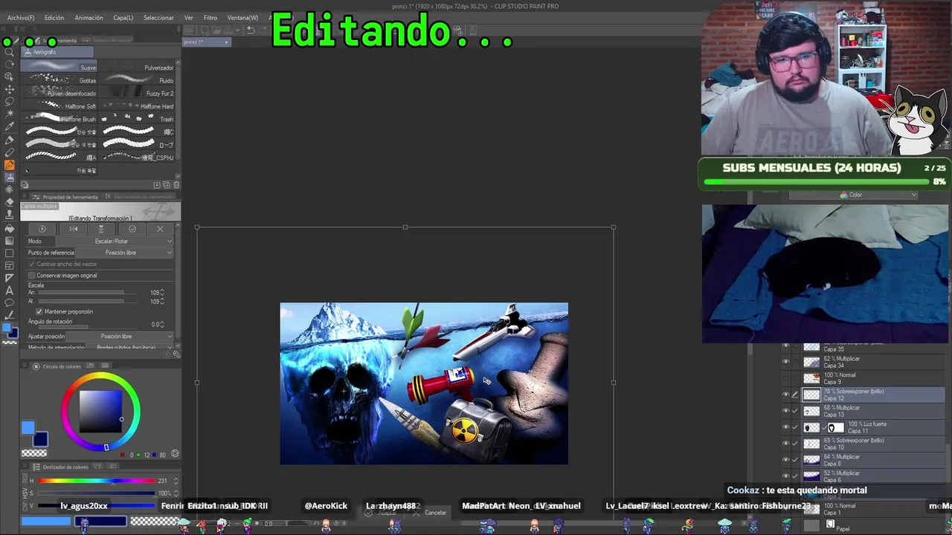Viewport: 952px width, 535px height.
Task: Hide layer Capa 12
Action: [x=785, y=395]
